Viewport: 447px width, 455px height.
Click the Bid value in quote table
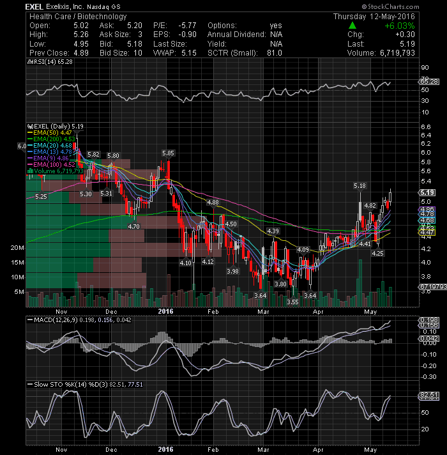coord(135,44)
